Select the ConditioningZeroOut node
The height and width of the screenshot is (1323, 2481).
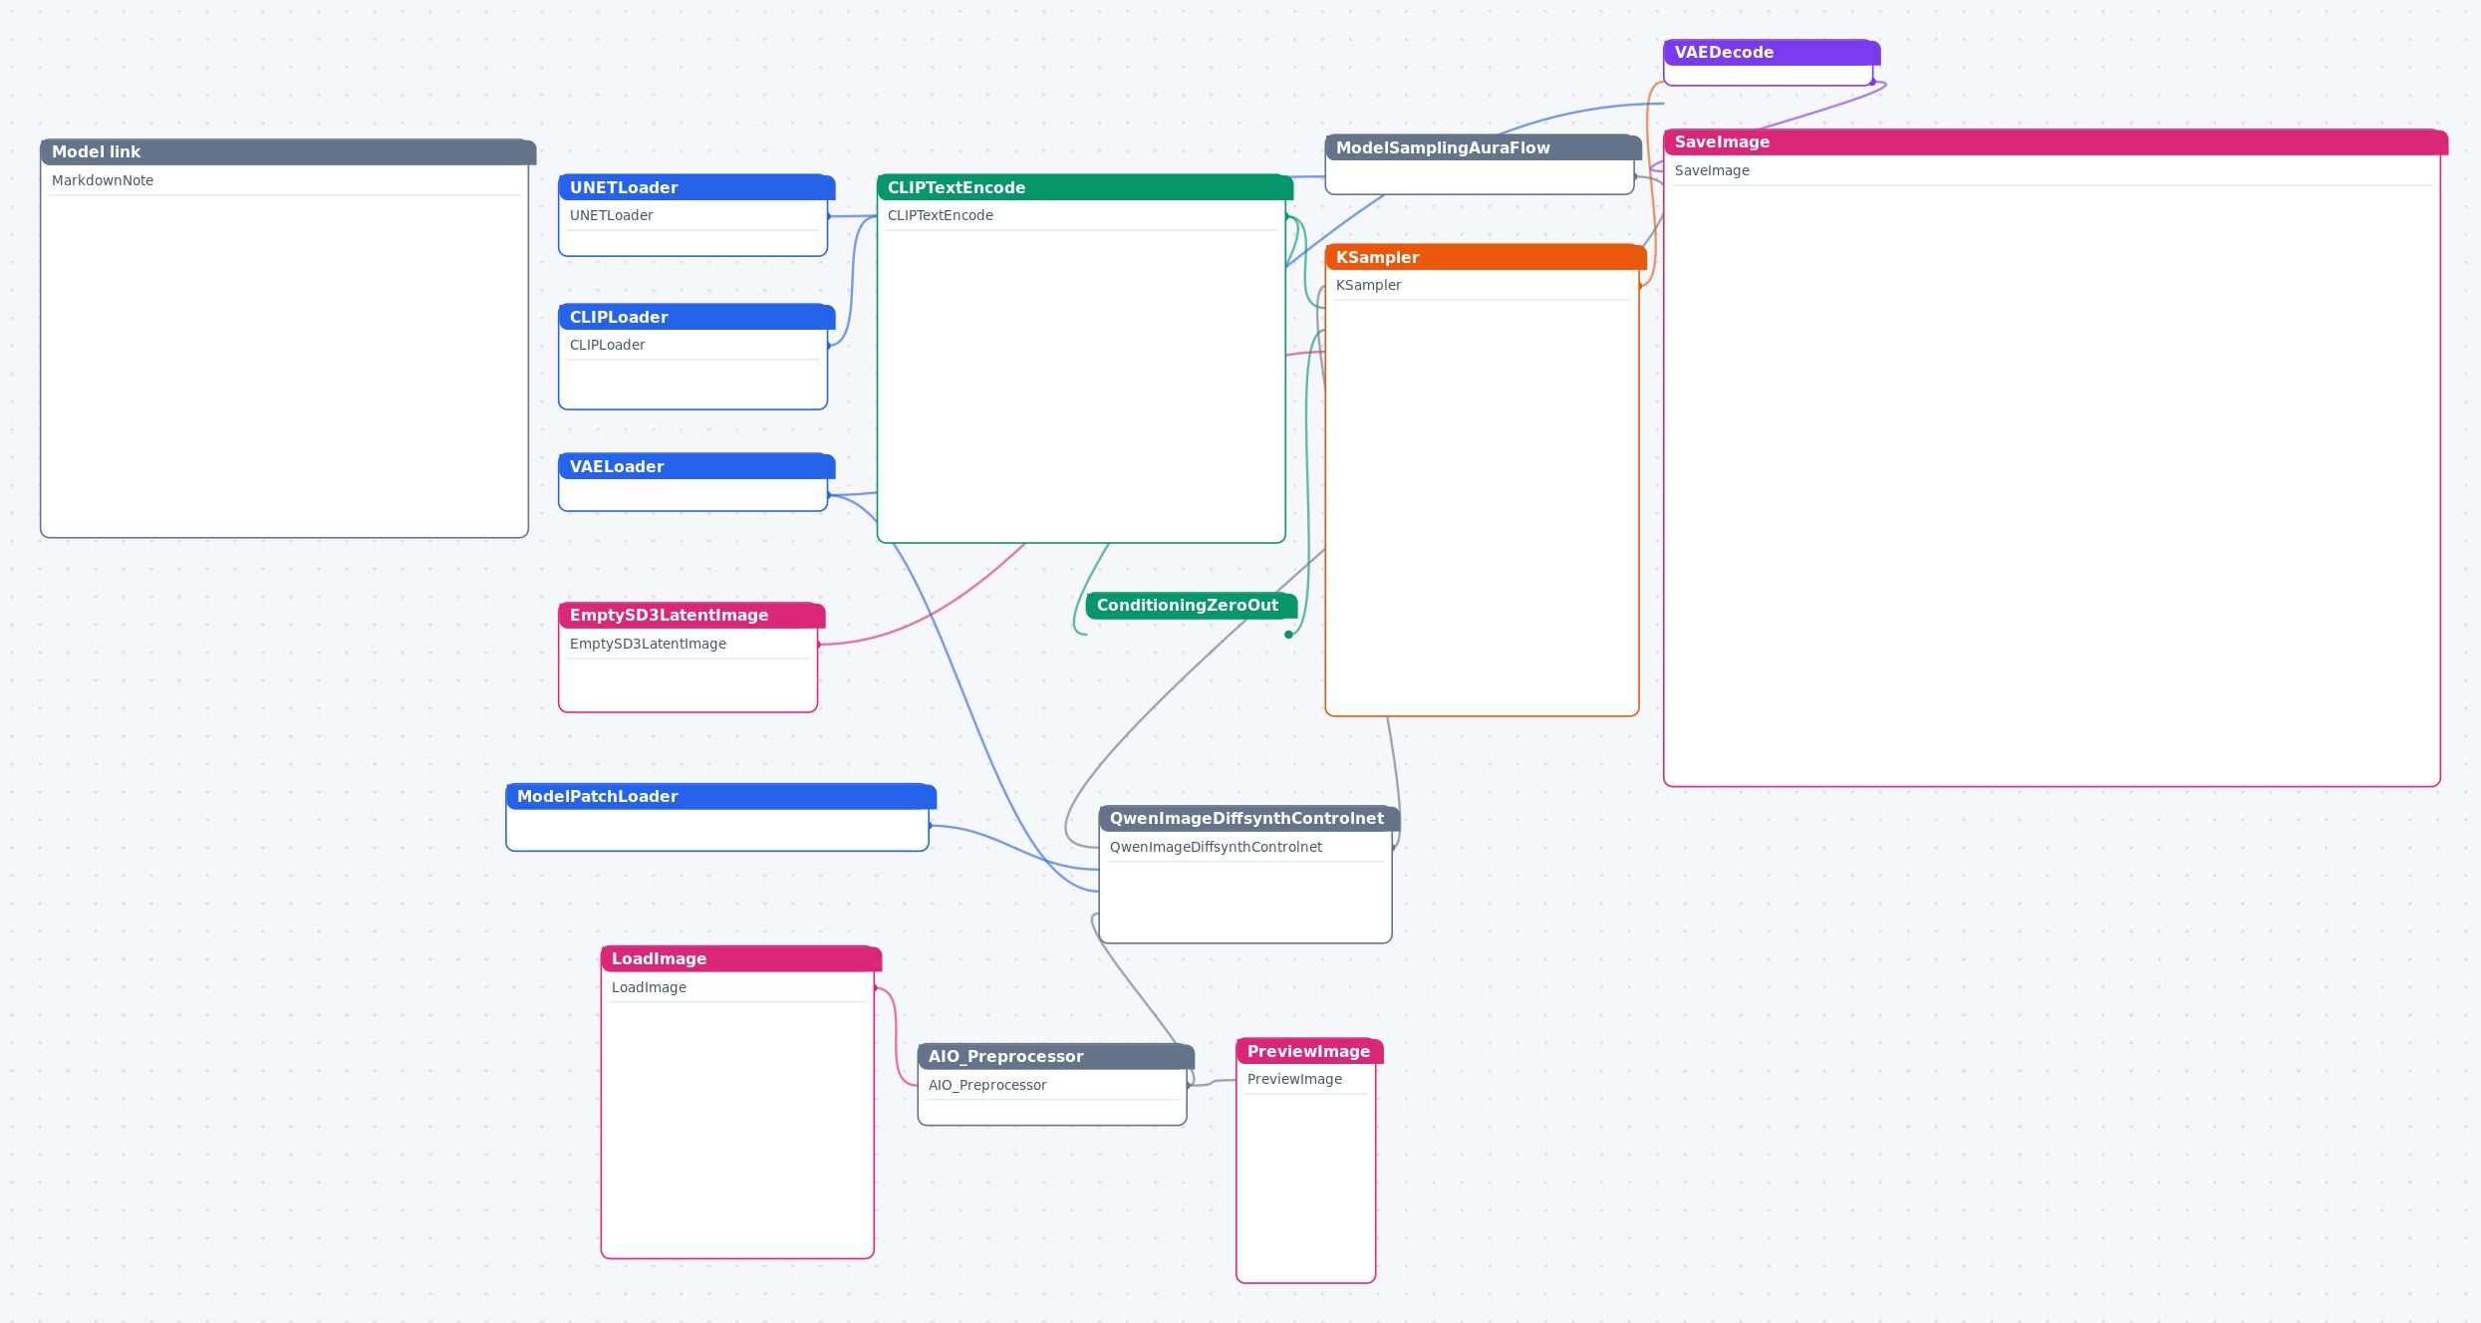point(1191,605)
